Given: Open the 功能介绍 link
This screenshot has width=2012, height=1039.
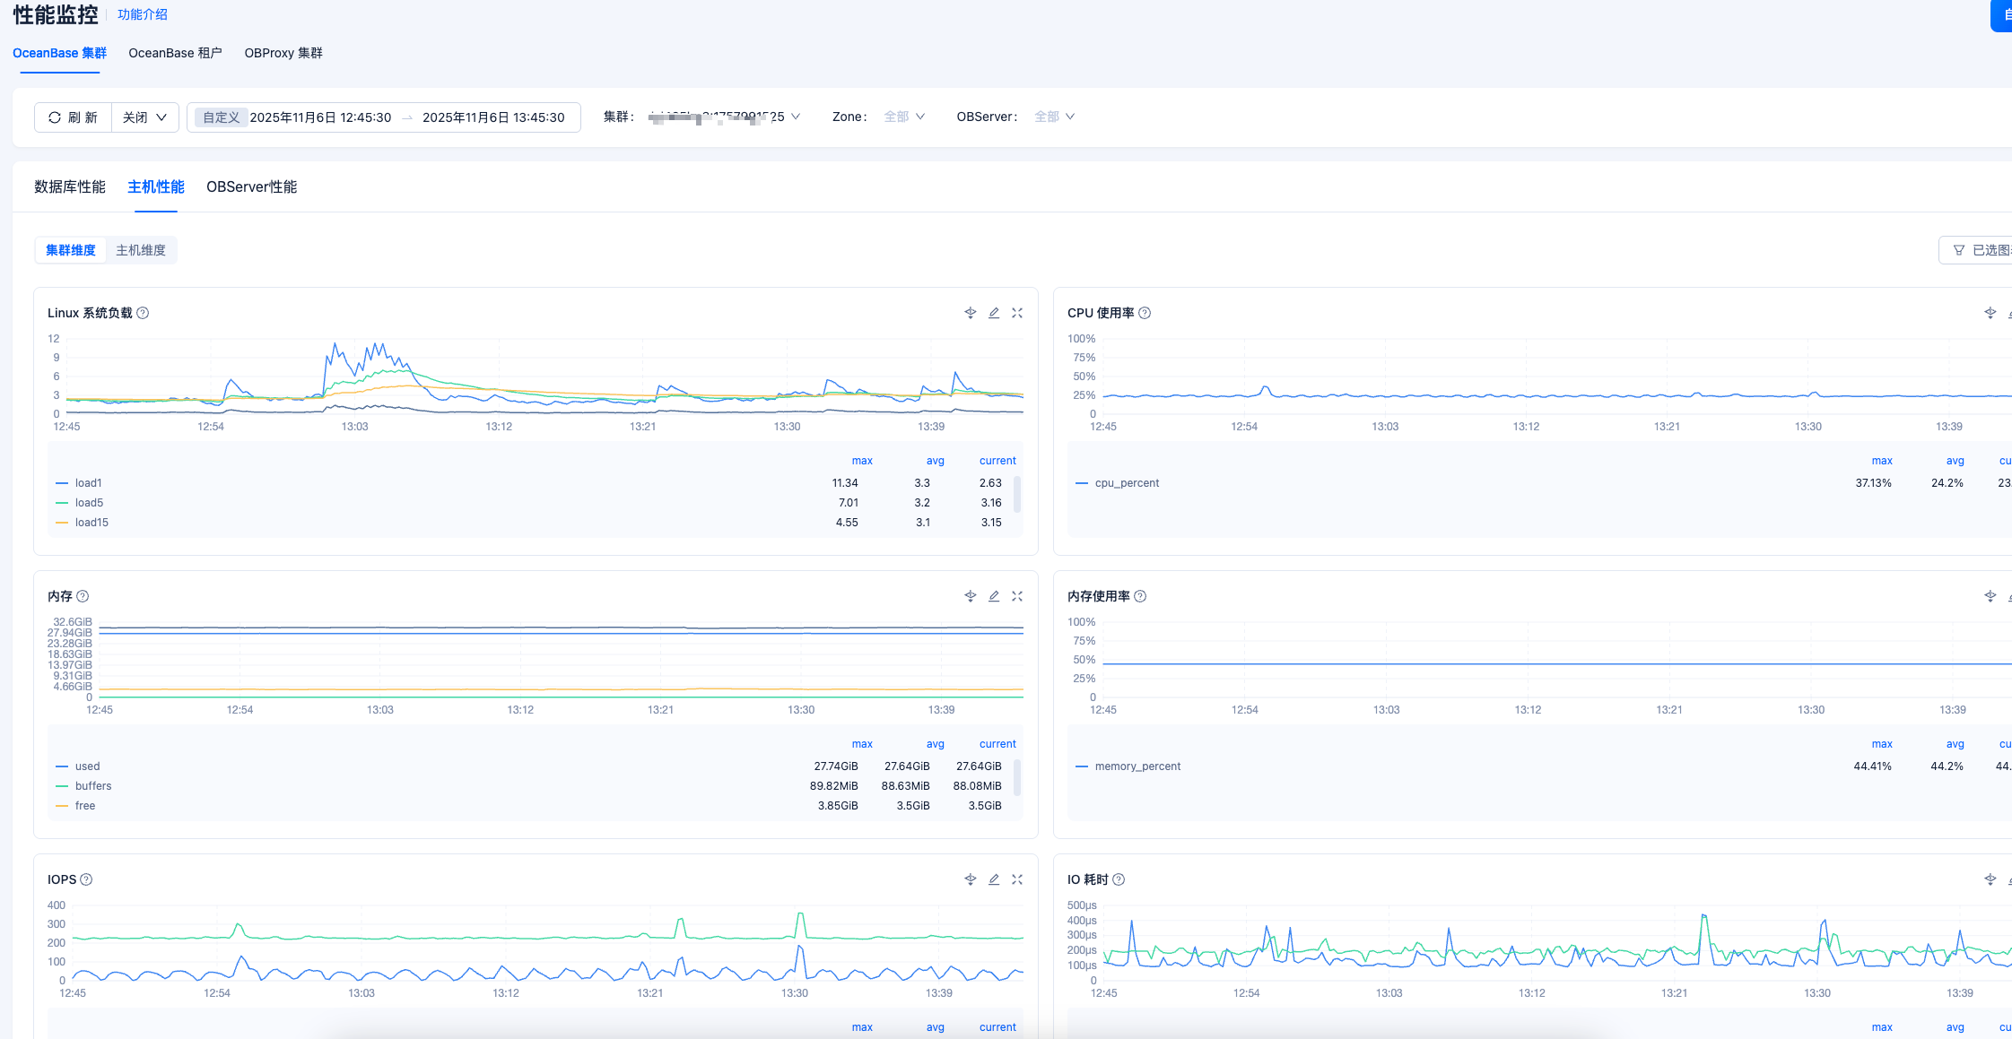Looking at the screenshot, I should [x=142, y=15].
